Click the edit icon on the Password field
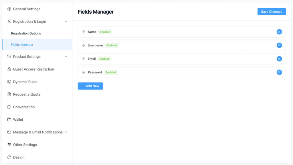The image size is (293, 165). pyautogui.click(x=279, y=72)
